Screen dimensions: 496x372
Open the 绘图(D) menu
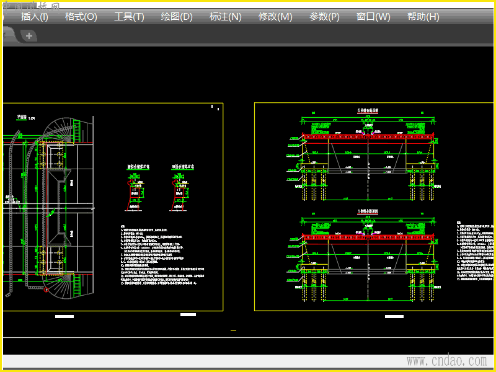pos(177,17)
